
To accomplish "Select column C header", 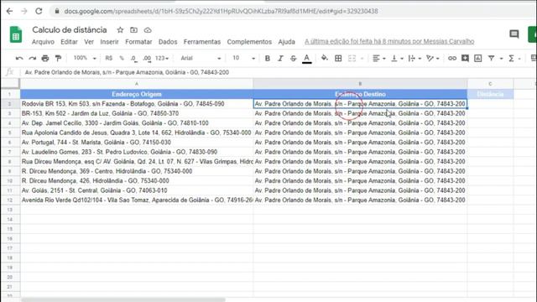I will 490,84.
